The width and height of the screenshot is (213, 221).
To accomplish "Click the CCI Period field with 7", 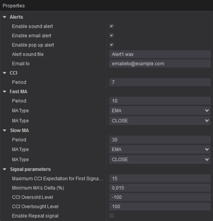I will (x=160, y=82).
